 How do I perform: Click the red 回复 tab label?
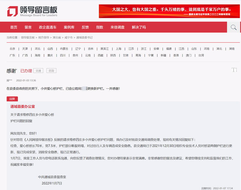tap(12, 99)
